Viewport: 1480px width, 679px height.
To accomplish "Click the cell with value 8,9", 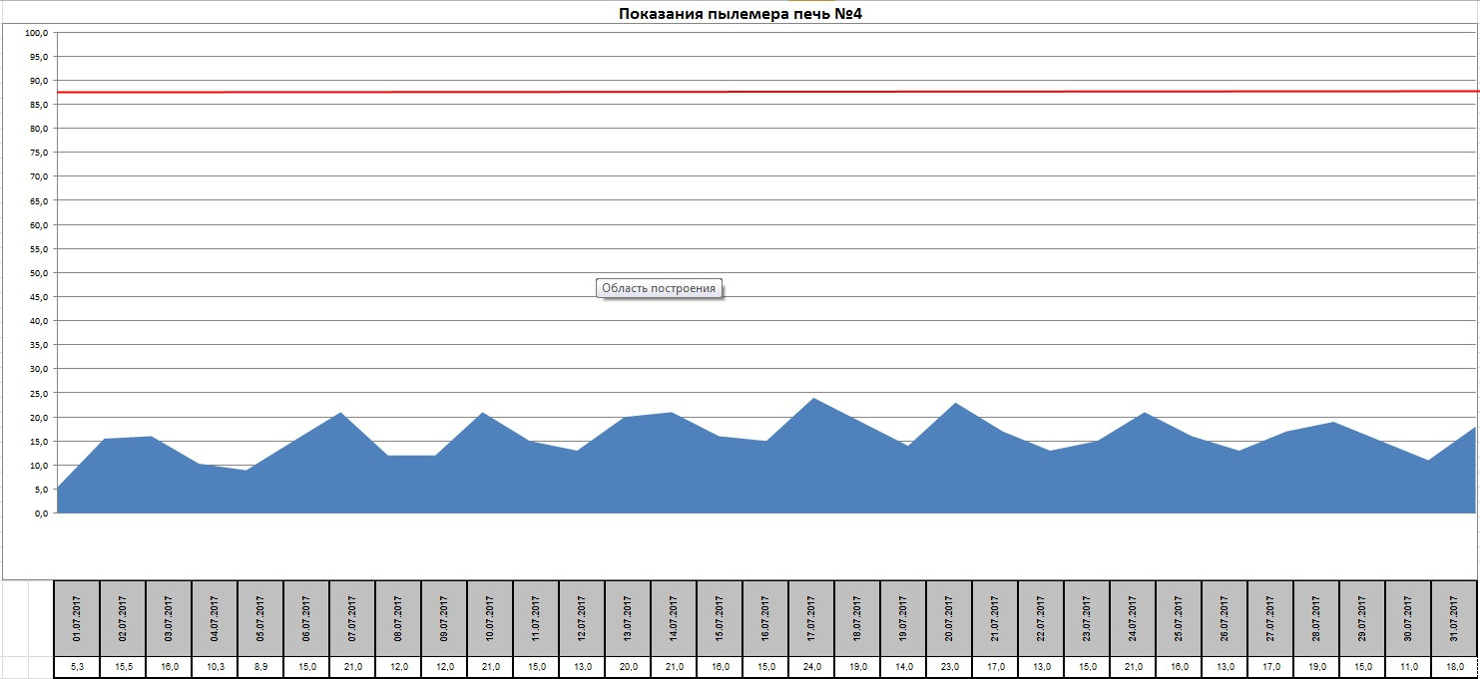I will click(260, 666).
